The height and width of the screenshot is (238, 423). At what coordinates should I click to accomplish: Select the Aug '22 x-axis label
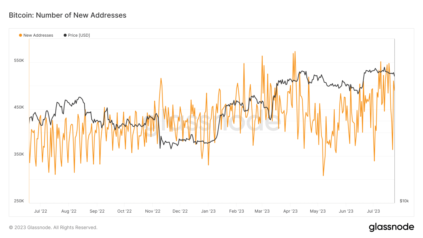pyautogui.click(x=69, y=211)
